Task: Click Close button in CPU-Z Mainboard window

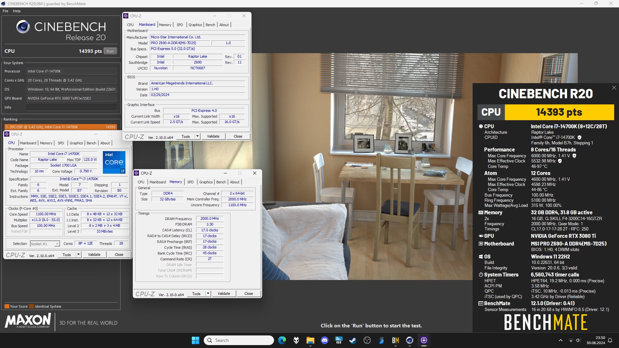Action: [x=238, y=136]
